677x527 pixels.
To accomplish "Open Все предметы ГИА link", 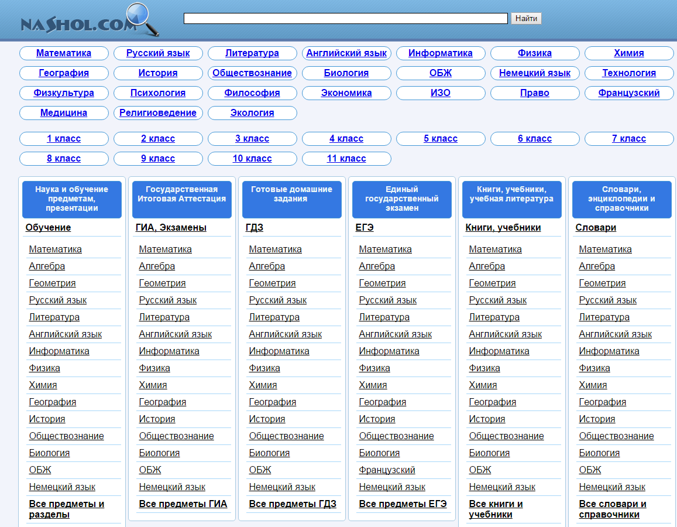I will coord(183,504).
